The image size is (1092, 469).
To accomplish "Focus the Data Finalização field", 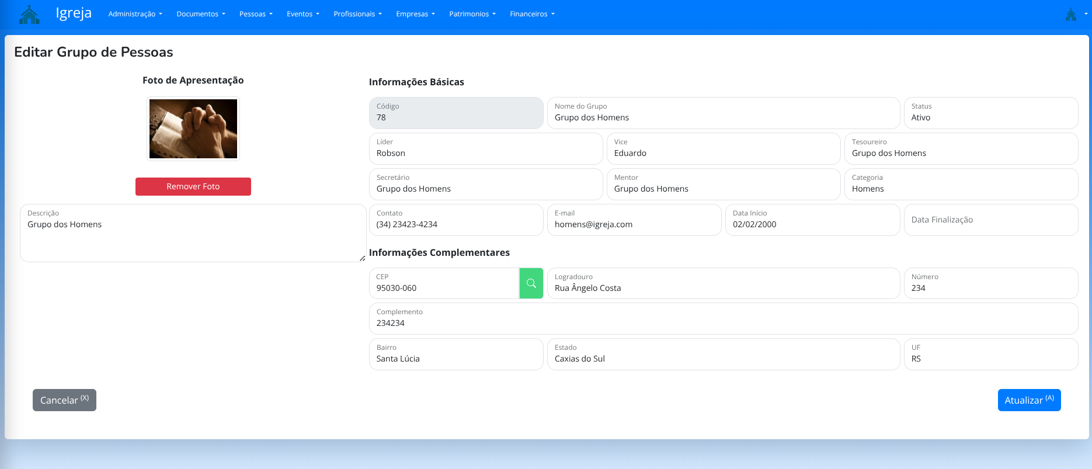I will (990, 220).
